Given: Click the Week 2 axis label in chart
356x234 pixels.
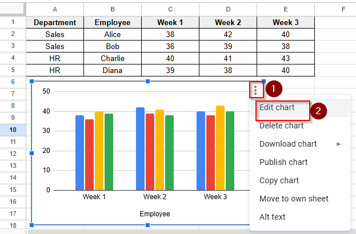Looking at the screenshot, I should [155, 196].
